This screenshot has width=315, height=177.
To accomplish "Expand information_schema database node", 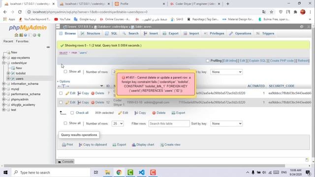I will 3,84.
